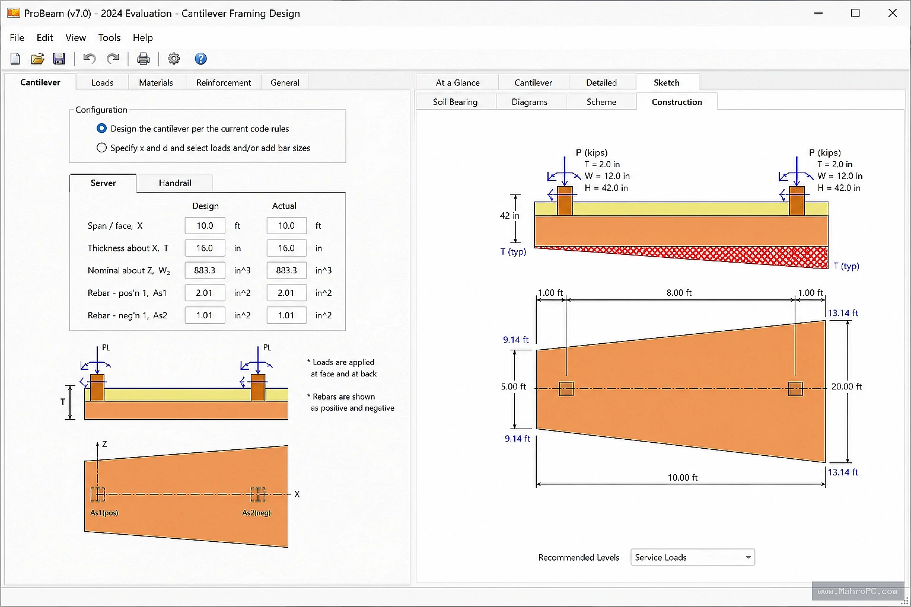Click the Redo arrow icon

point(113,59)
